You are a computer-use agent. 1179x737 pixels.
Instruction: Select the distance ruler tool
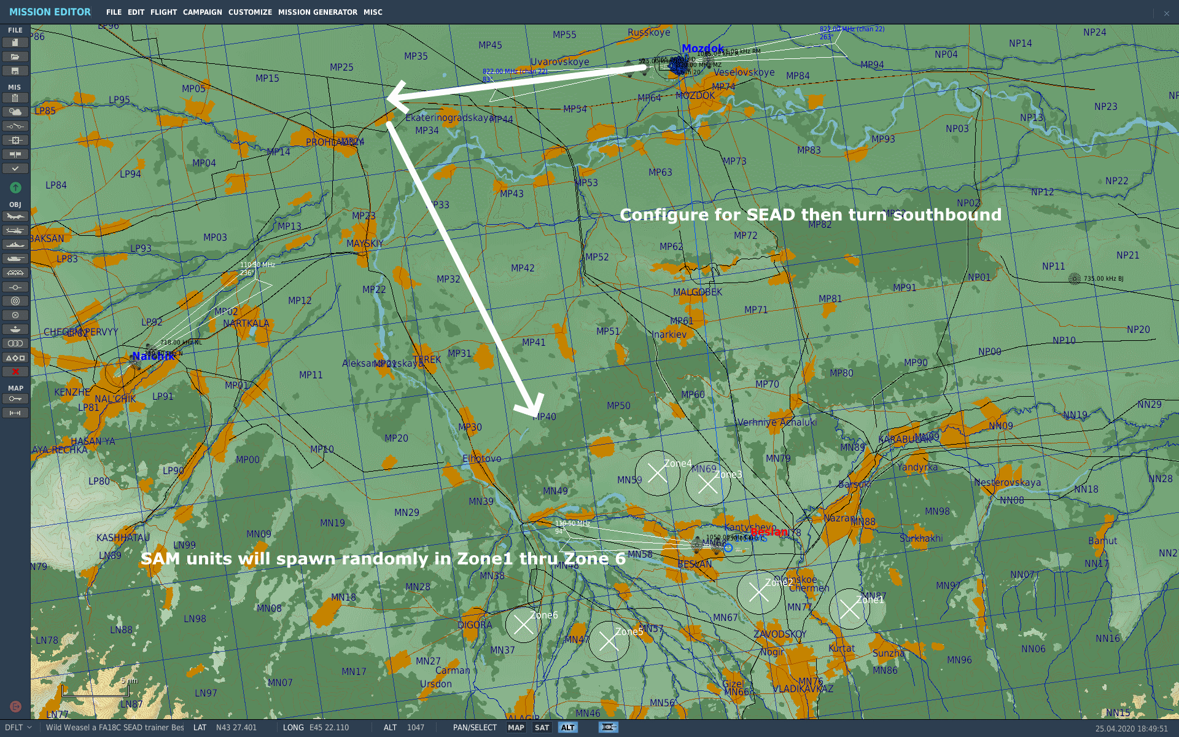15,413
